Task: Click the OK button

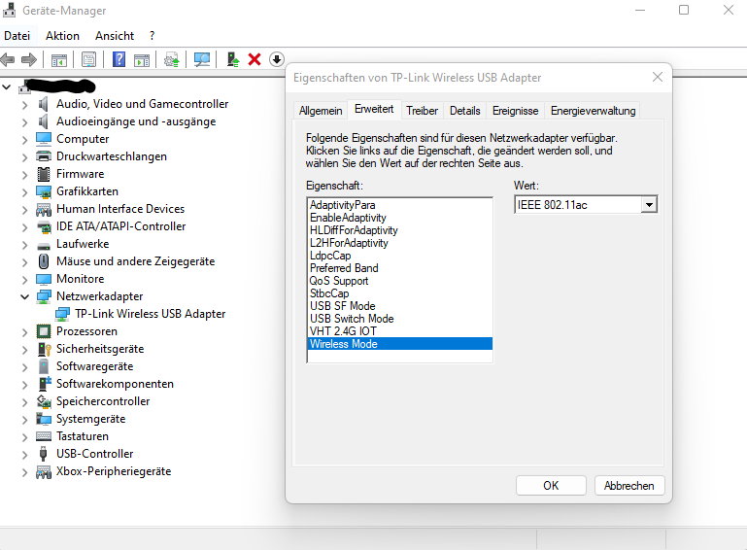Action: (x=551, y=486)
